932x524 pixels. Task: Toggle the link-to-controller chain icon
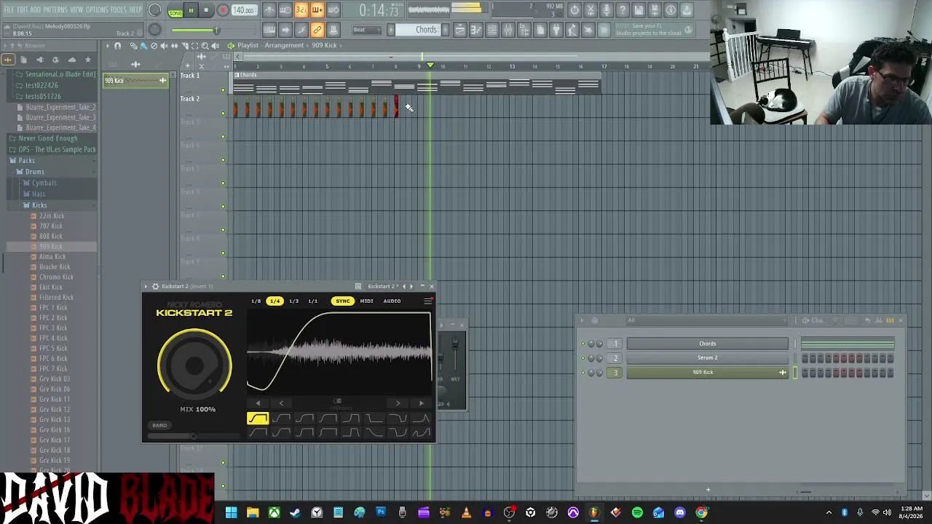[317, 30]
